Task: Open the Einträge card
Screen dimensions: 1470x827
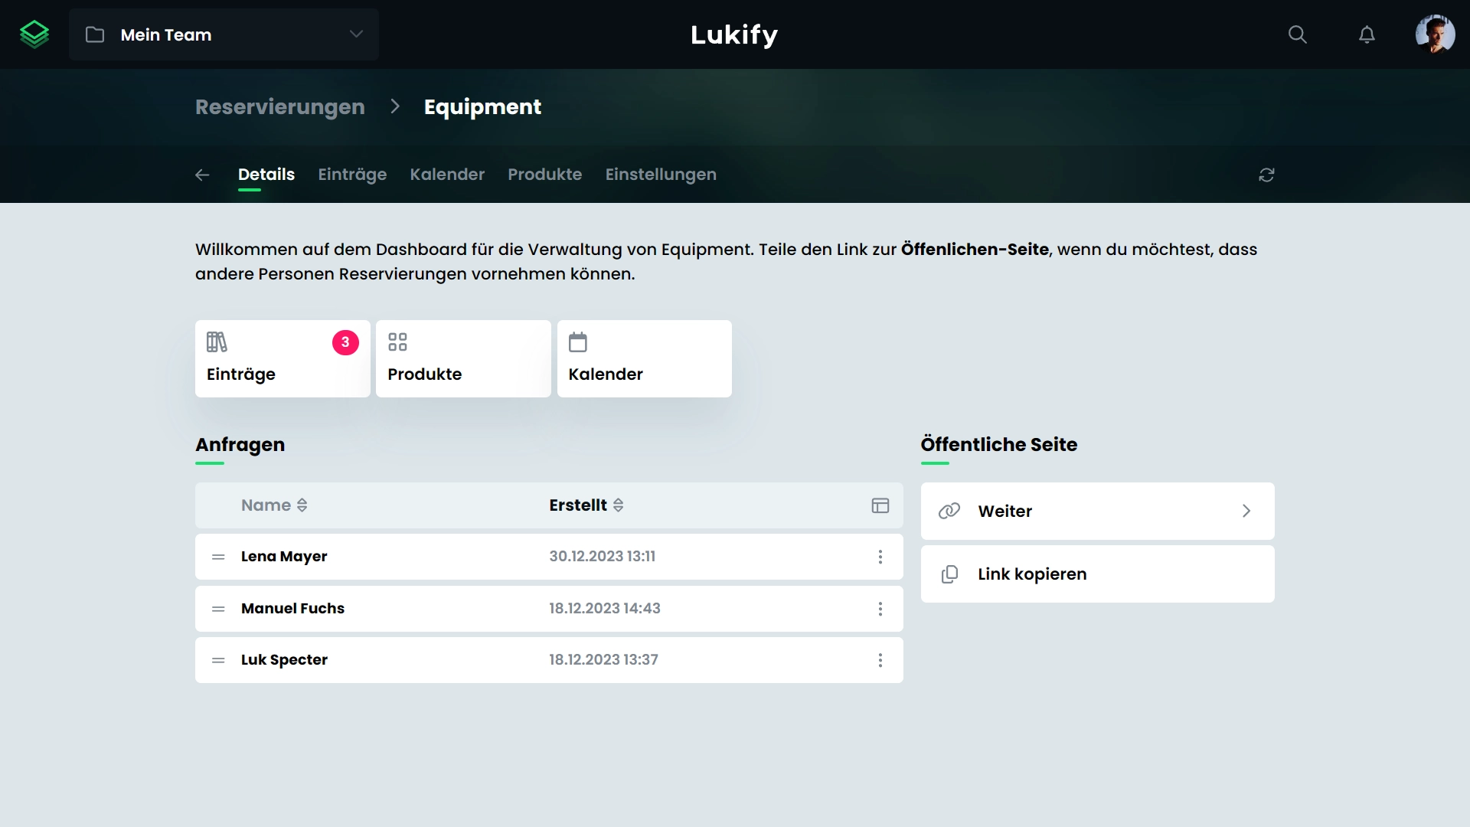Action: 283,358
